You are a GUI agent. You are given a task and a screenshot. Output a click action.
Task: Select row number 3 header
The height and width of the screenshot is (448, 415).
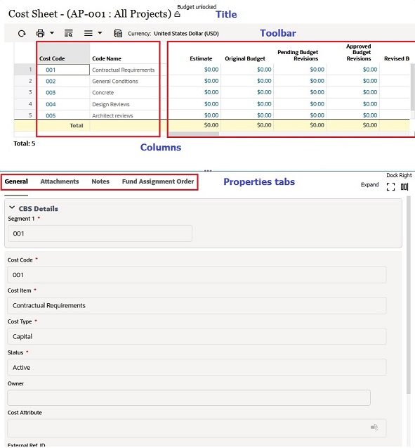tap(25, 92)
